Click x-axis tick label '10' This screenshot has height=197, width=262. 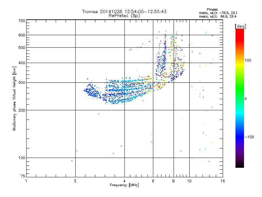[x=189, y=181]
